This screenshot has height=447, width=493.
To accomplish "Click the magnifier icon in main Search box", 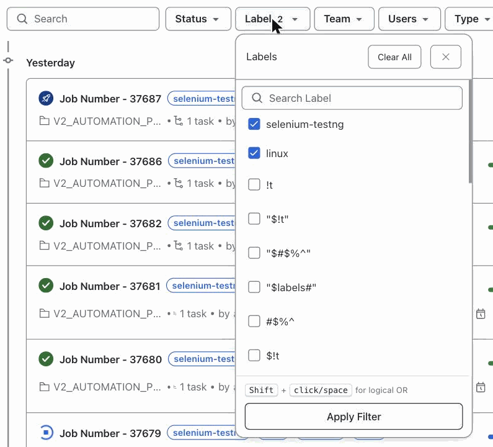I will point(22,19).
